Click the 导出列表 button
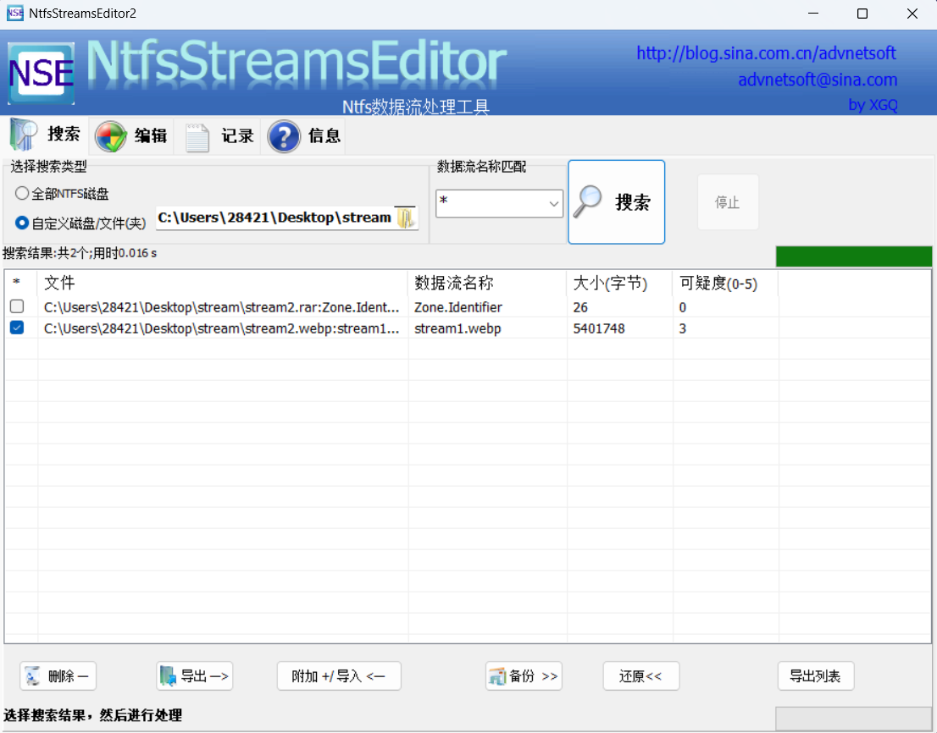937x733 pixels. coord(816,676)
